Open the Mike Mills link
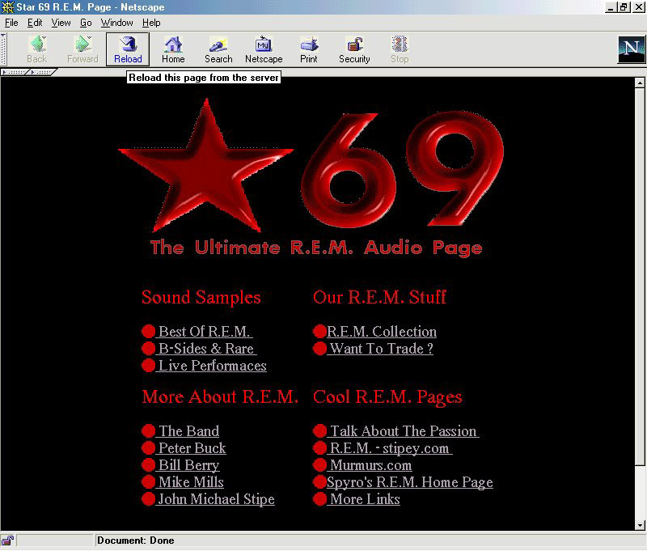The image size is (647, 551). click(x=190, y=482)
